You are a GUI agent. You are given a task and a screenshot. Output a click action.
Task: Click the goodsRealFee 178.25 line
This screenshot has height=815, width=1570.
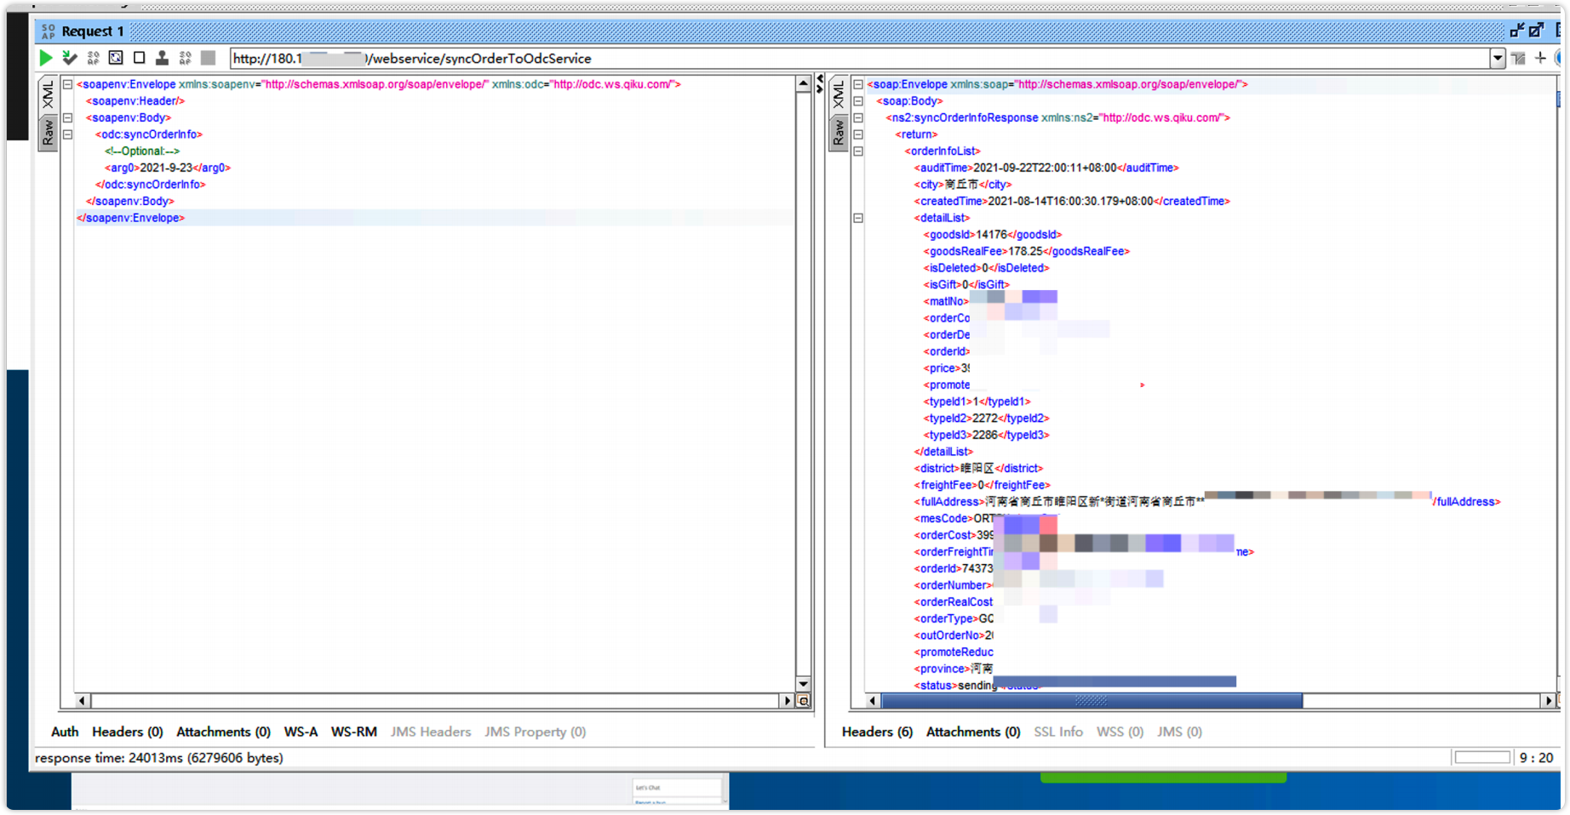click(x=1026, y=251)
